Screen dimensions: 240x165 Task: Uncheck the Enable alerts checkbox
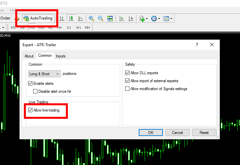[x=30, y=84]
